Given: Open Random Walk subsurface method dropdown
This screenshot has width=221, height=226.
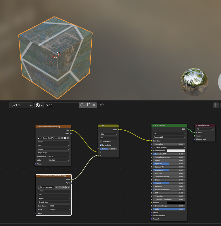Looking at the screenshot, I should click(169, 137).
